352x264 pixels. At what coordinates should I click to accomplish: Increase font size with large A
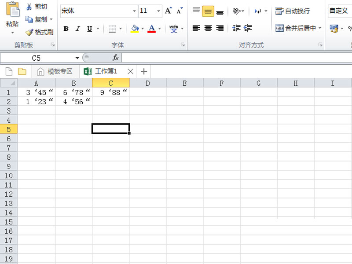(169, 11)
